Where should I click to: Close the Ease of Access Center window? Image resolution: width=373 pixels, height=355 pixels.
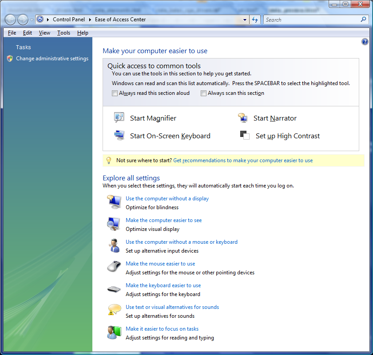[x=360, y=4]
